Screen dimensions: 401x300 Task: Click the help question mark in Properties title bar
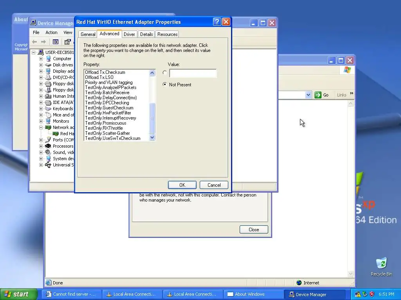pyautogui.click(x=217, y=22)
